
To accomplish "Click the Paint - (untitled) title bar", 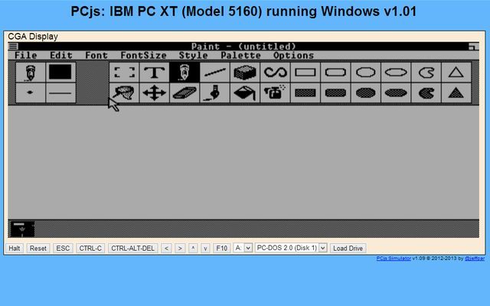I will [x=243, y=47].
